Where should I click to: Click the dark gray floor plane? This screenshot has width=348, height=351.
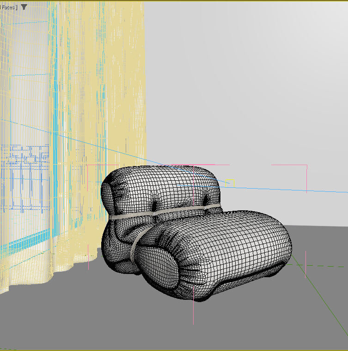click(x=139, y=323)
